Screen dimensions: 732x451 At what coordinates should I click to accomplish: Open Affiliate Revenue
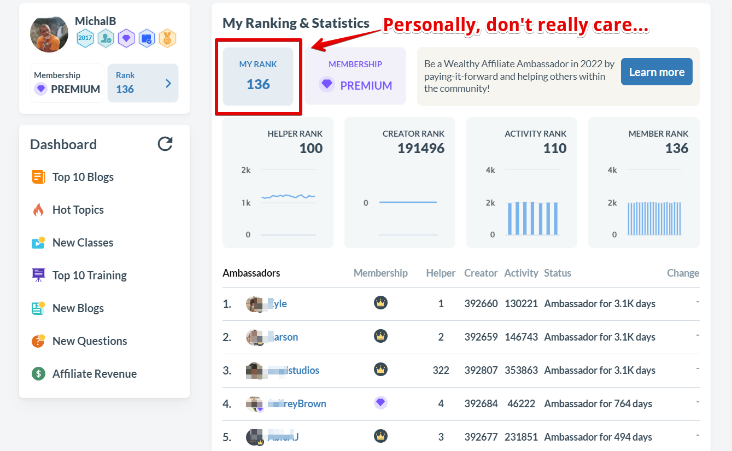(95, 374)
